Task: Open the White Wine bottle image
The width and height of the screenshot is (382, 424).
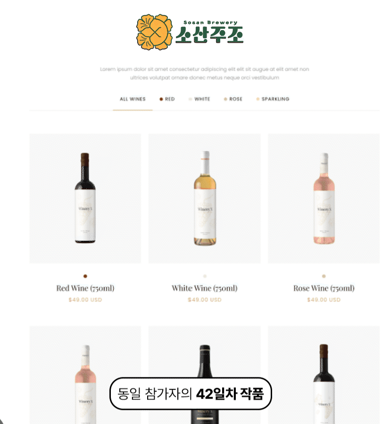Action: click(205, 198)
